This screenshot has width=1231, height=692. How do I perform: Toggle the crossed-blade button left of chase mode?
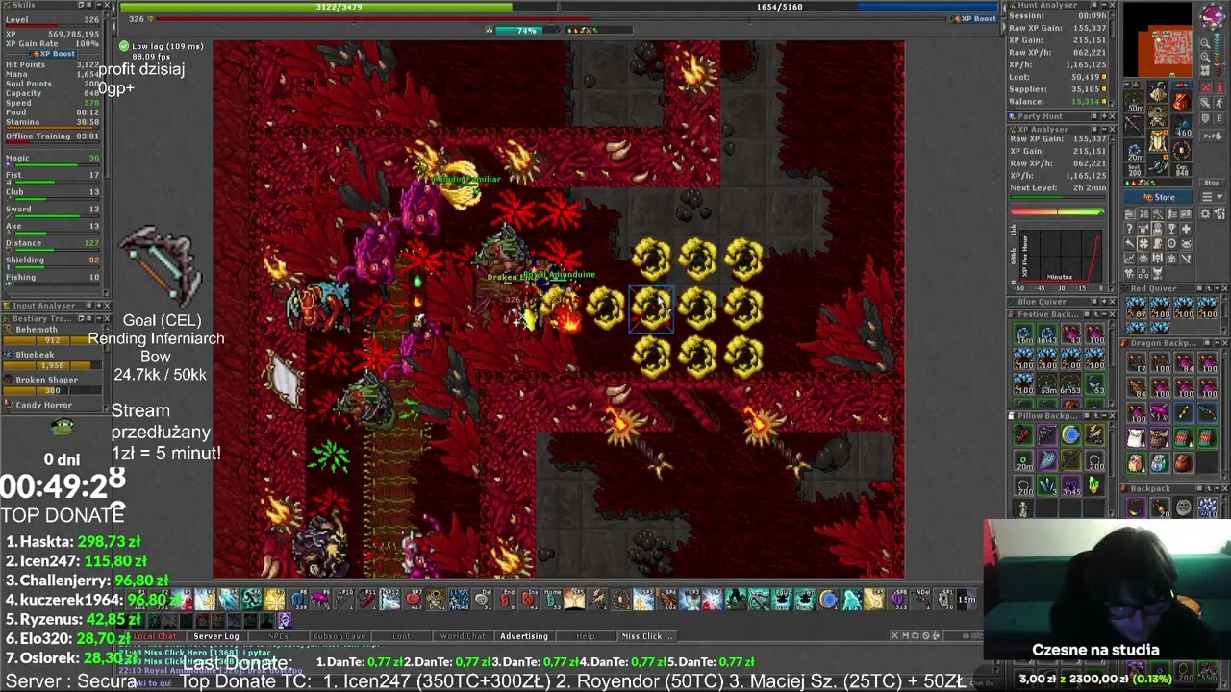(1205, 103)
